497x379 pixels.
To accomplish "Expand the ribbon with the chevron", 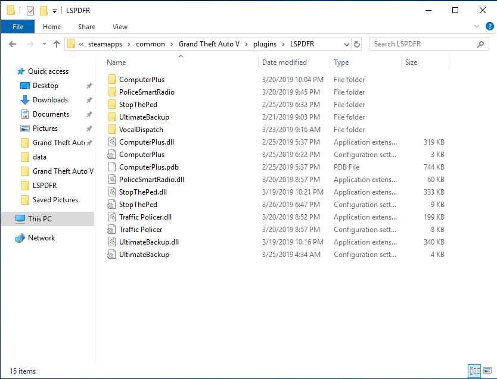I will click(x=476, y=27).
